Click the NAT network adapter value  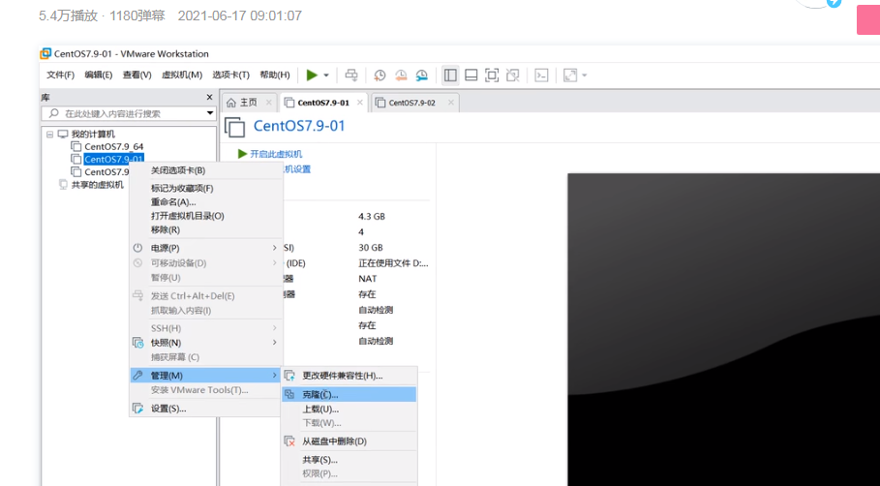pyautogui.click(x=368, y=279)
